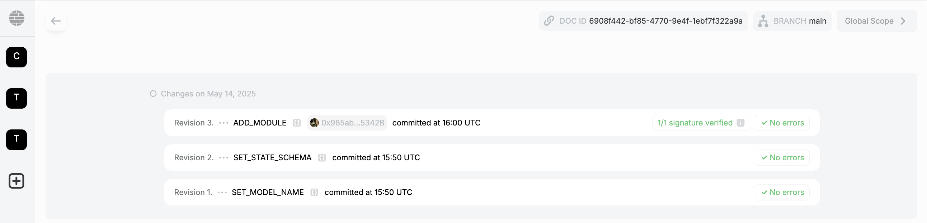The height and width of the screenshot is (223, 927).
Task: Click the add new drive plus icon
Action: pyautogui.click(x=17, y=181)
